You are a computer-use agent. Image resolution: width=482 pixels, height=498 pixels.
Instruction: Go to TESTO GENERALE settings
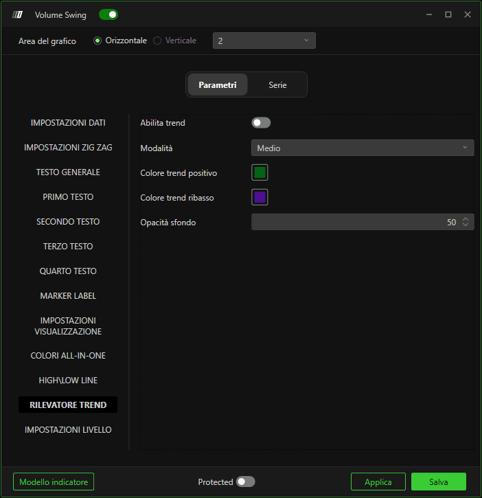[x=68, y=172]
